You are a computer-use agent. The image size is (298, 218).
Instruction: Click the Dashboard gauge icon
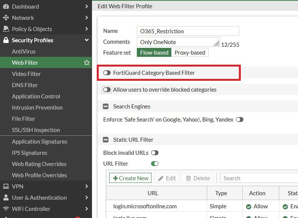click(x=6, y=6)
